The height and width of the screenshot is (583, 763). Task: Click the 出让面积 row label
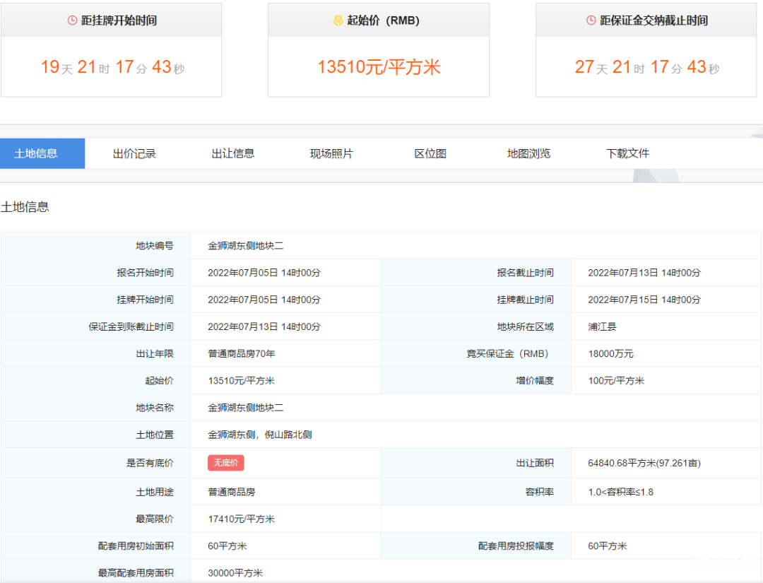click(535, 463)
